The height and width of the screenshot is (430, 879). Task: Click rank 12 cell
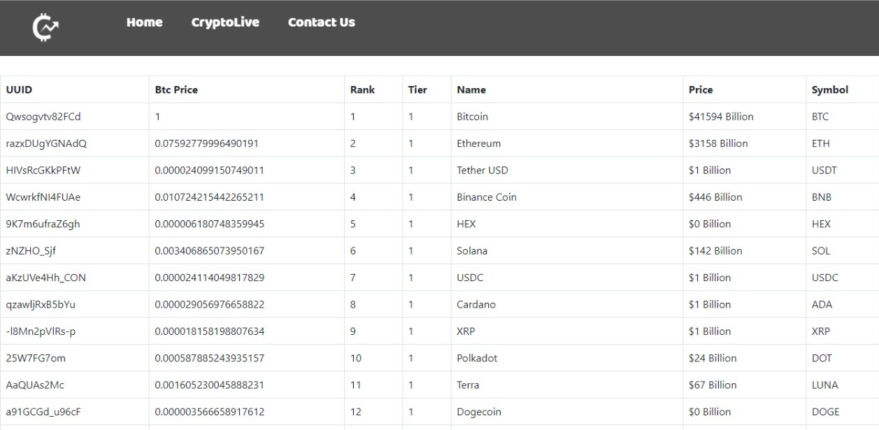373,412
